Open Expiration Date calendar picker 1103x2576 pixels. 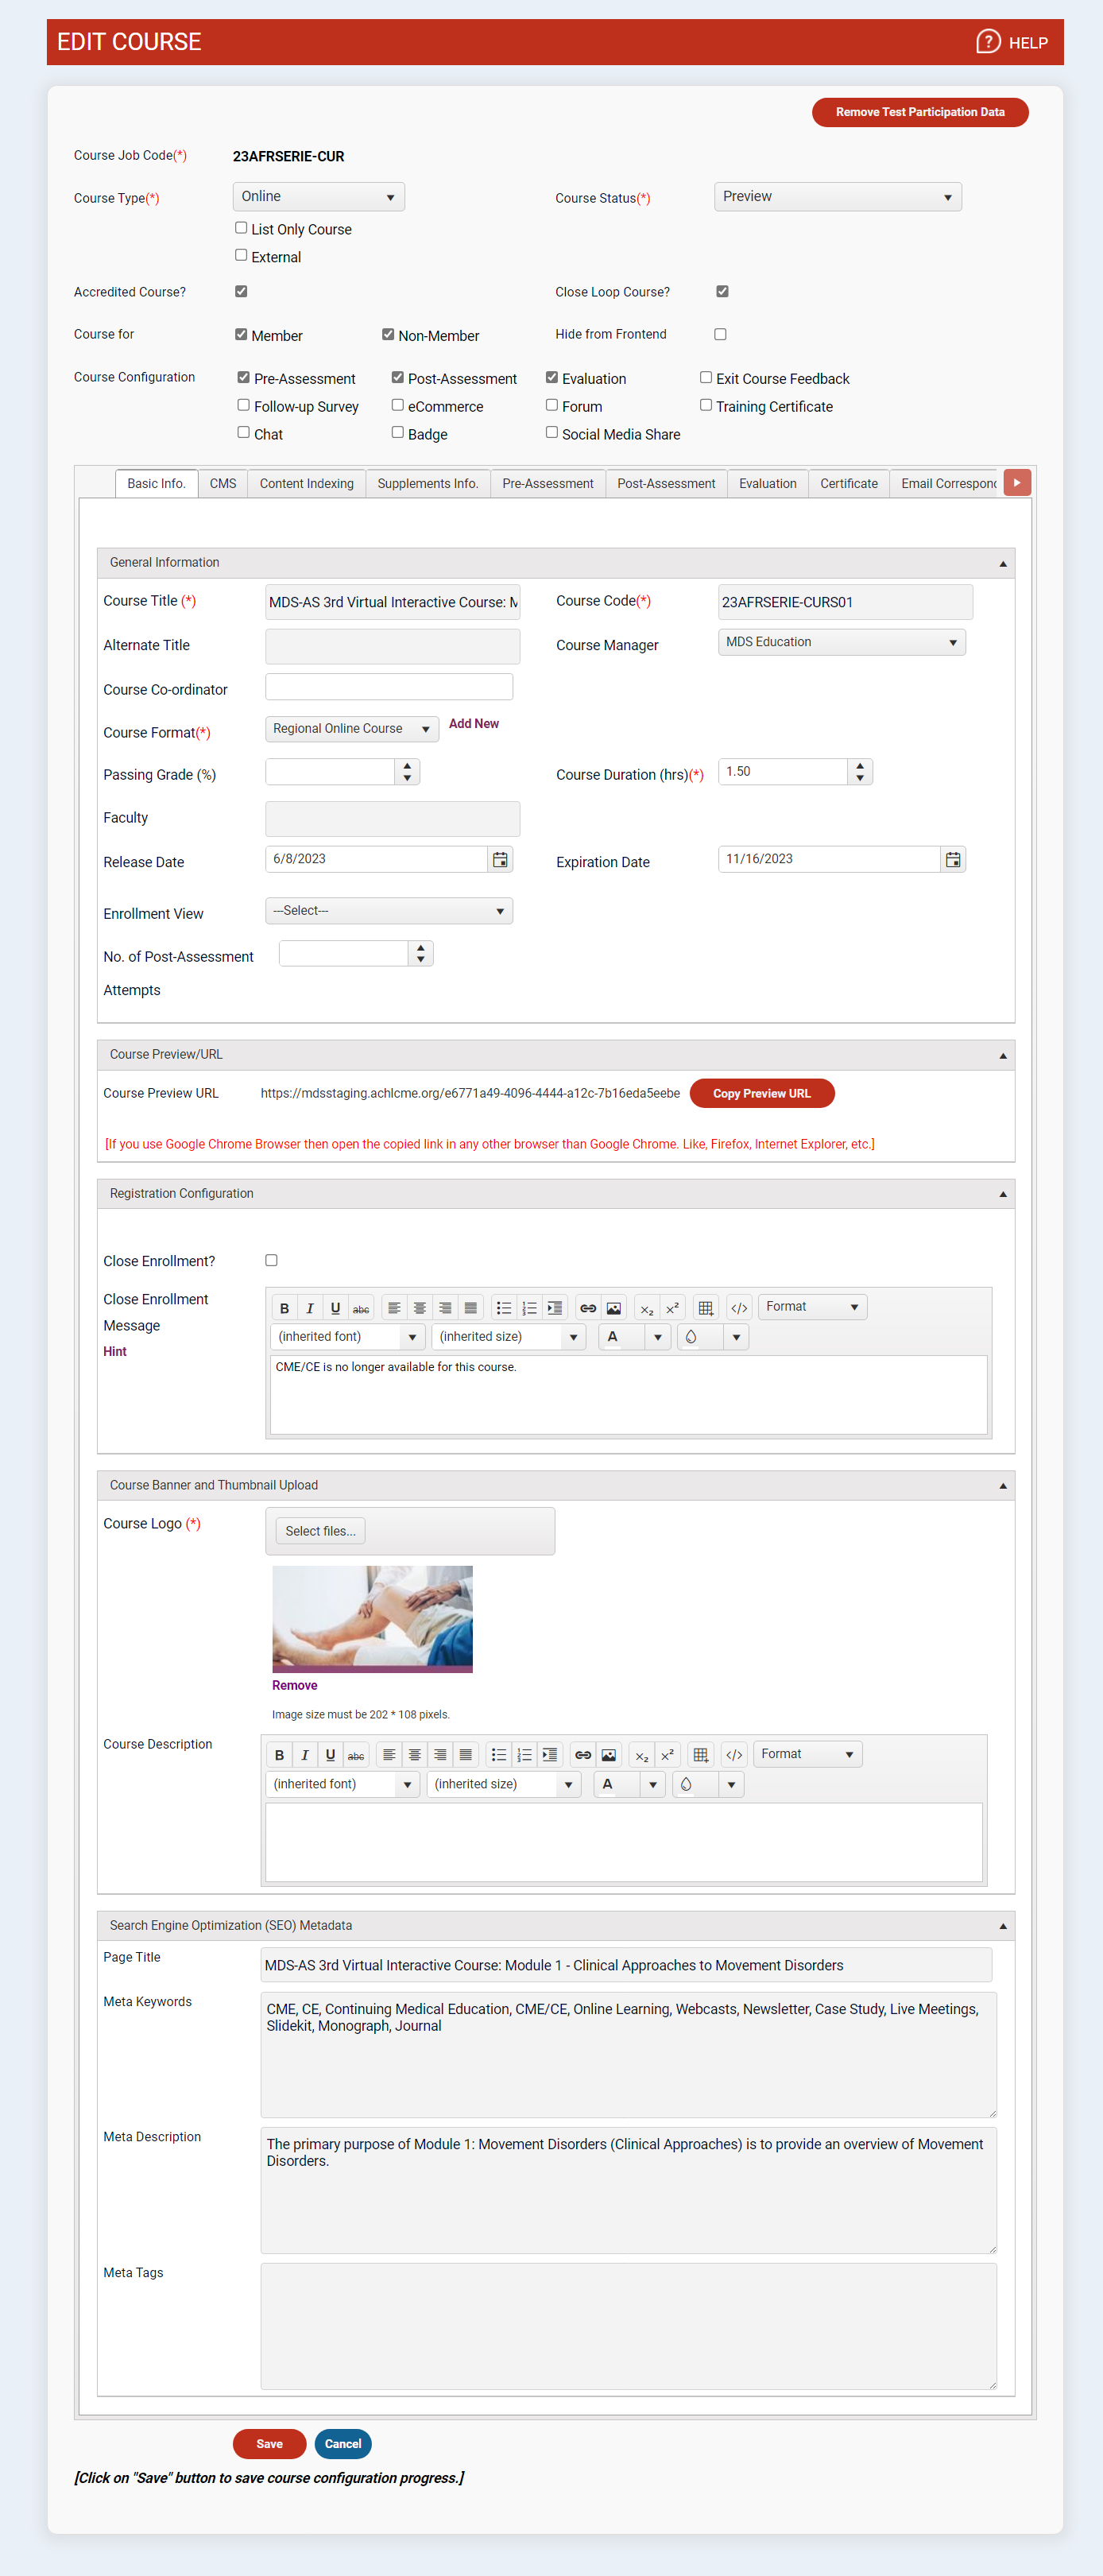click(x=953, y=859)
